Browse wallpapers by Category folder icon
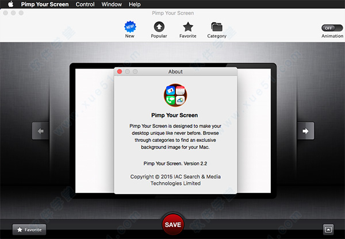This screenshot has height=239, width=345. [217, 29]
